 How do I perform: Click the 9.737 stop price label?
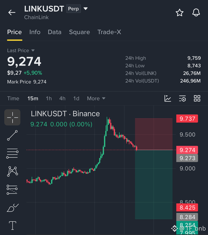(x=187, y=119)
